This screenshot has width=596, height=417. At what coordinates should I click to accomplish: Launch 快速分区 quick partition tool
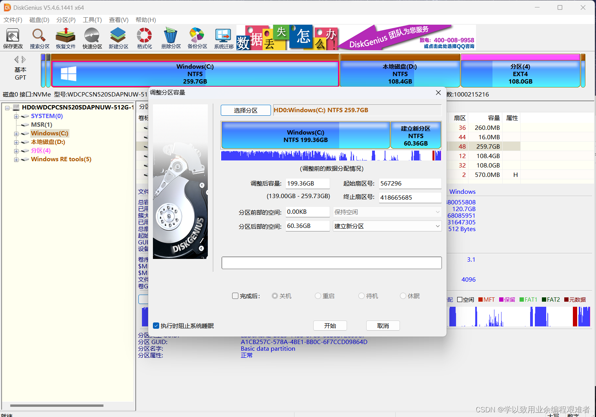91,38
